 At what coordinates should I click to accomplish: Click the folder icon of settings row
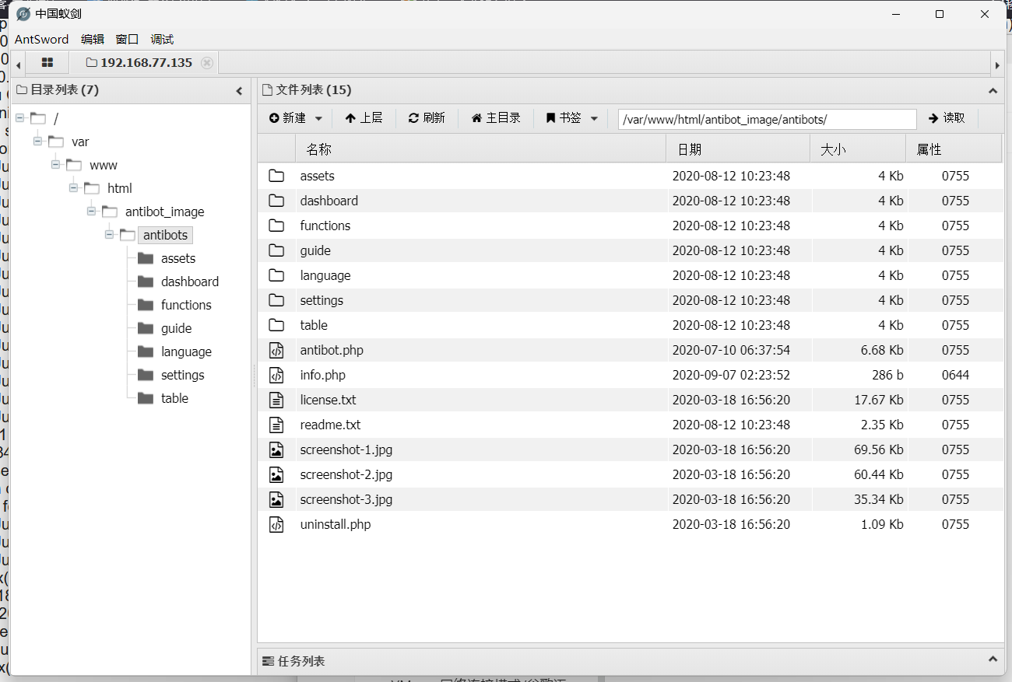click(x=276, y=300)
